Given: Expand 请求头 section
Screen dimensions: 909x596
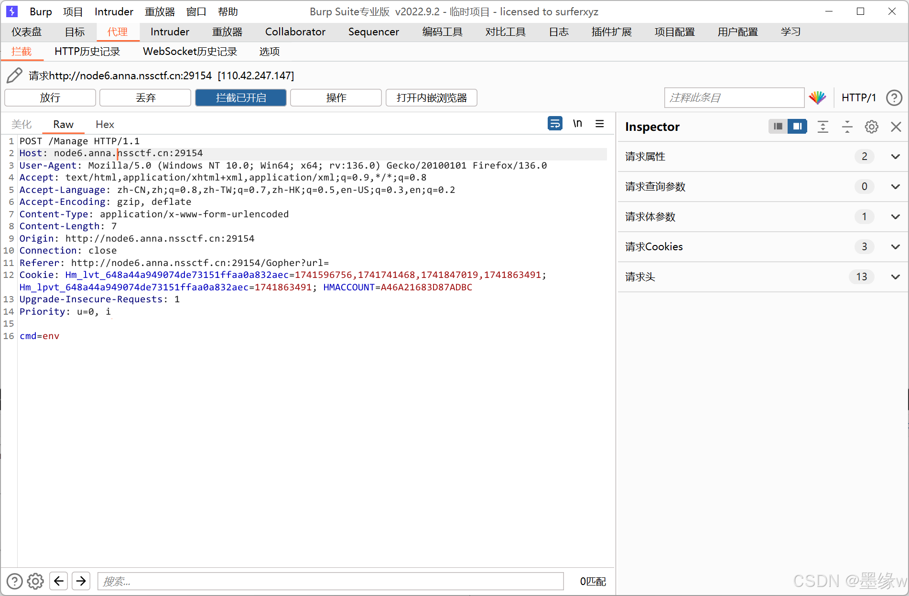Looking at the screenshot, I should pyautogui.click(x=763, y=277).
